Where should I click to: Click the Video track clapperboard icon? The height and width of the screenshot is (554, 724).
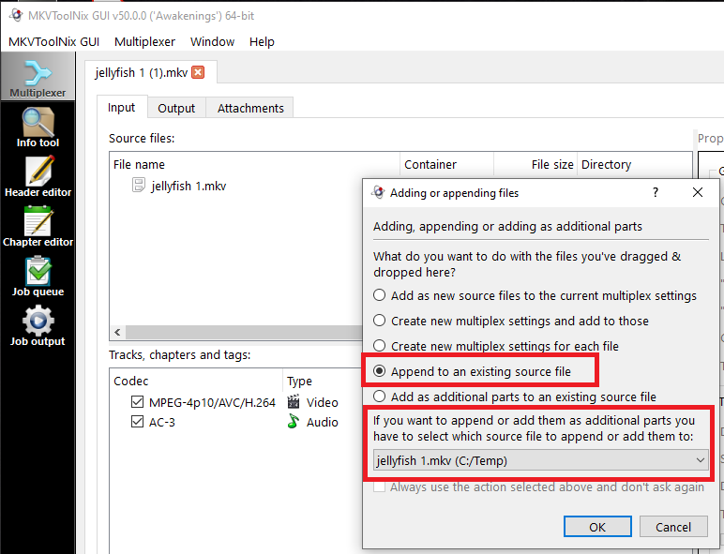(x=294, y=401)
